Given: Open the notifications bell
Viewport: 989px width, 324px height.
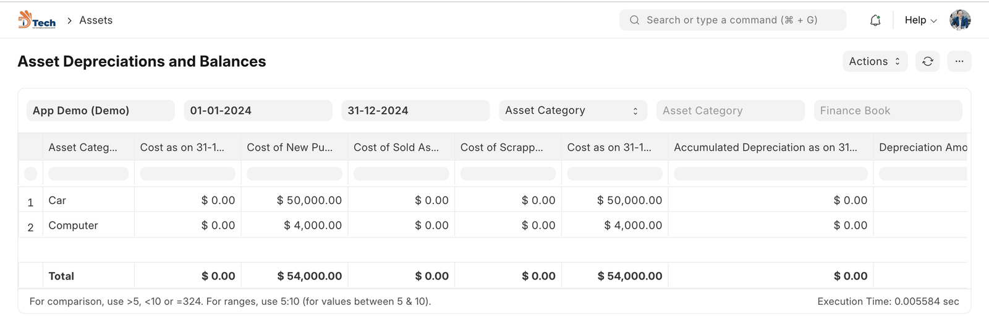Looking at the screenshot, I should pyautogui.click(x=875, y=20).
